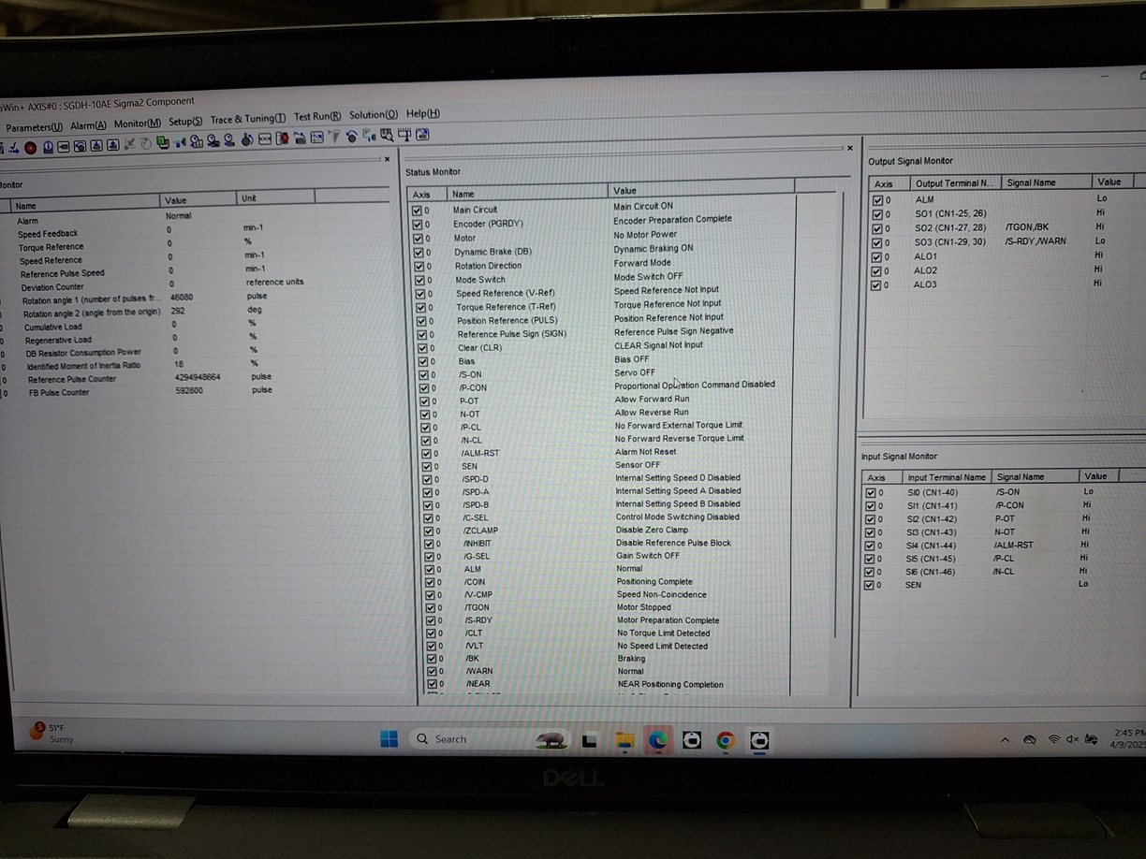This screenshot has width=1146, height=859.
Task: Toggle checkbox for Dynamic Brake (DB) row
Action: coord(419,252)
